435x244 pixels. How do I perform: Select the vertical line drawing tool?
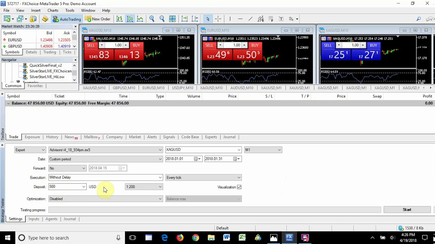coord(230,19)
